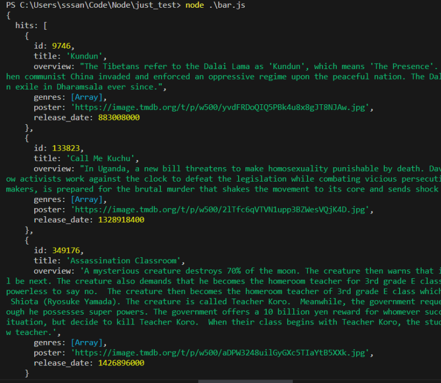
Task: Open the Kundun poster URL link
Action: pos(223,107)
